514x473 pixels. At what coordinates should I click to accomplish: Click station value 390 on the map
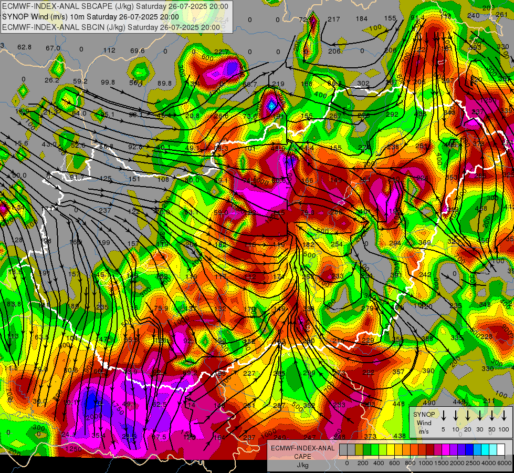point(428,371)
